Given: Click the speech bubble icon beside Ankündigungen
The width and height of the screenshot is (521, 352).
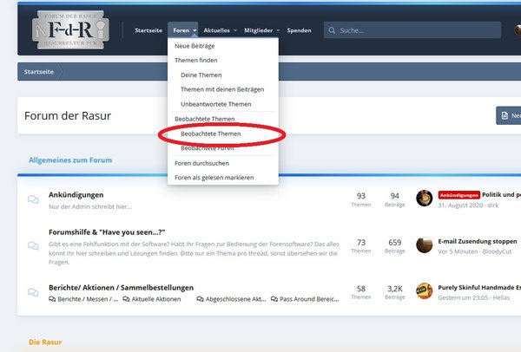Looking at the screenshot, I should (33, 200).
